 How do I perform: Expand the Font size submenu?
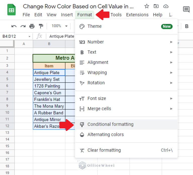coord(126,98)
